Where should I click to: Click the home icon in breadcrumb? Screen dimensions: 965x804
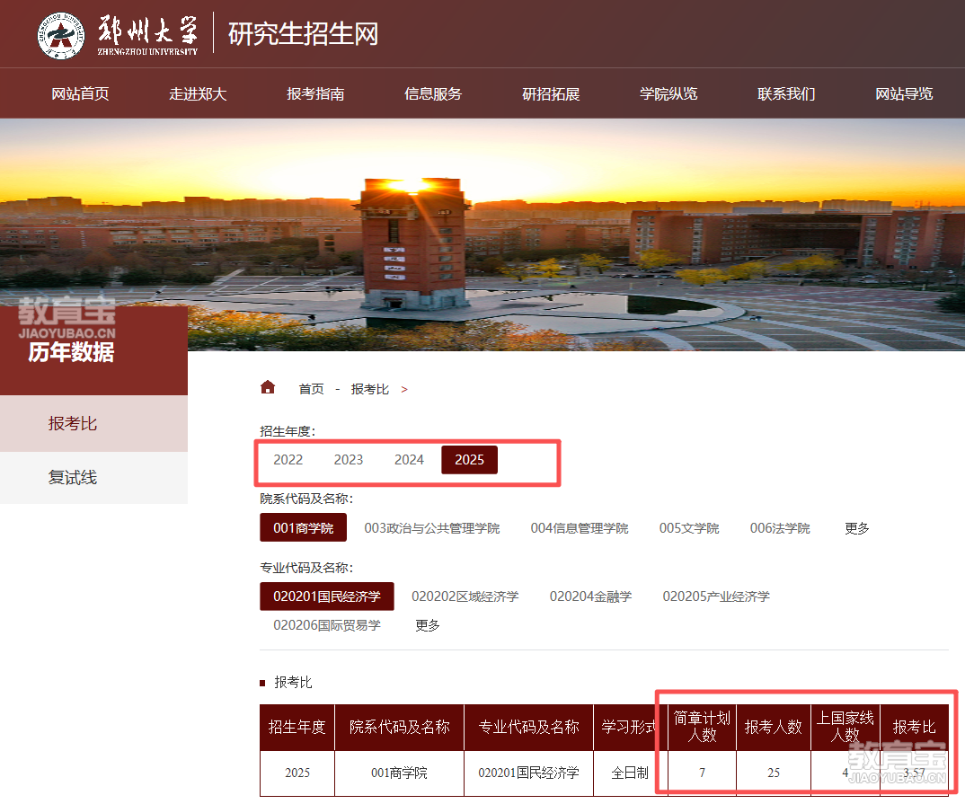click(x=267, y=387)
